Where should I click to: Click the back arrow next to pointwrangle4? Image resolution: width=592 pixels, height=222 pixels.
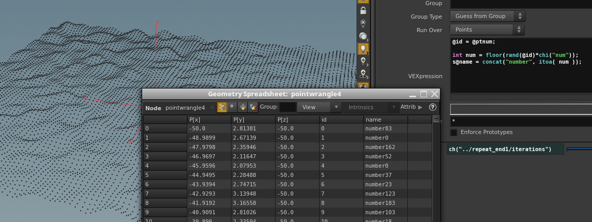coord(212,108)
